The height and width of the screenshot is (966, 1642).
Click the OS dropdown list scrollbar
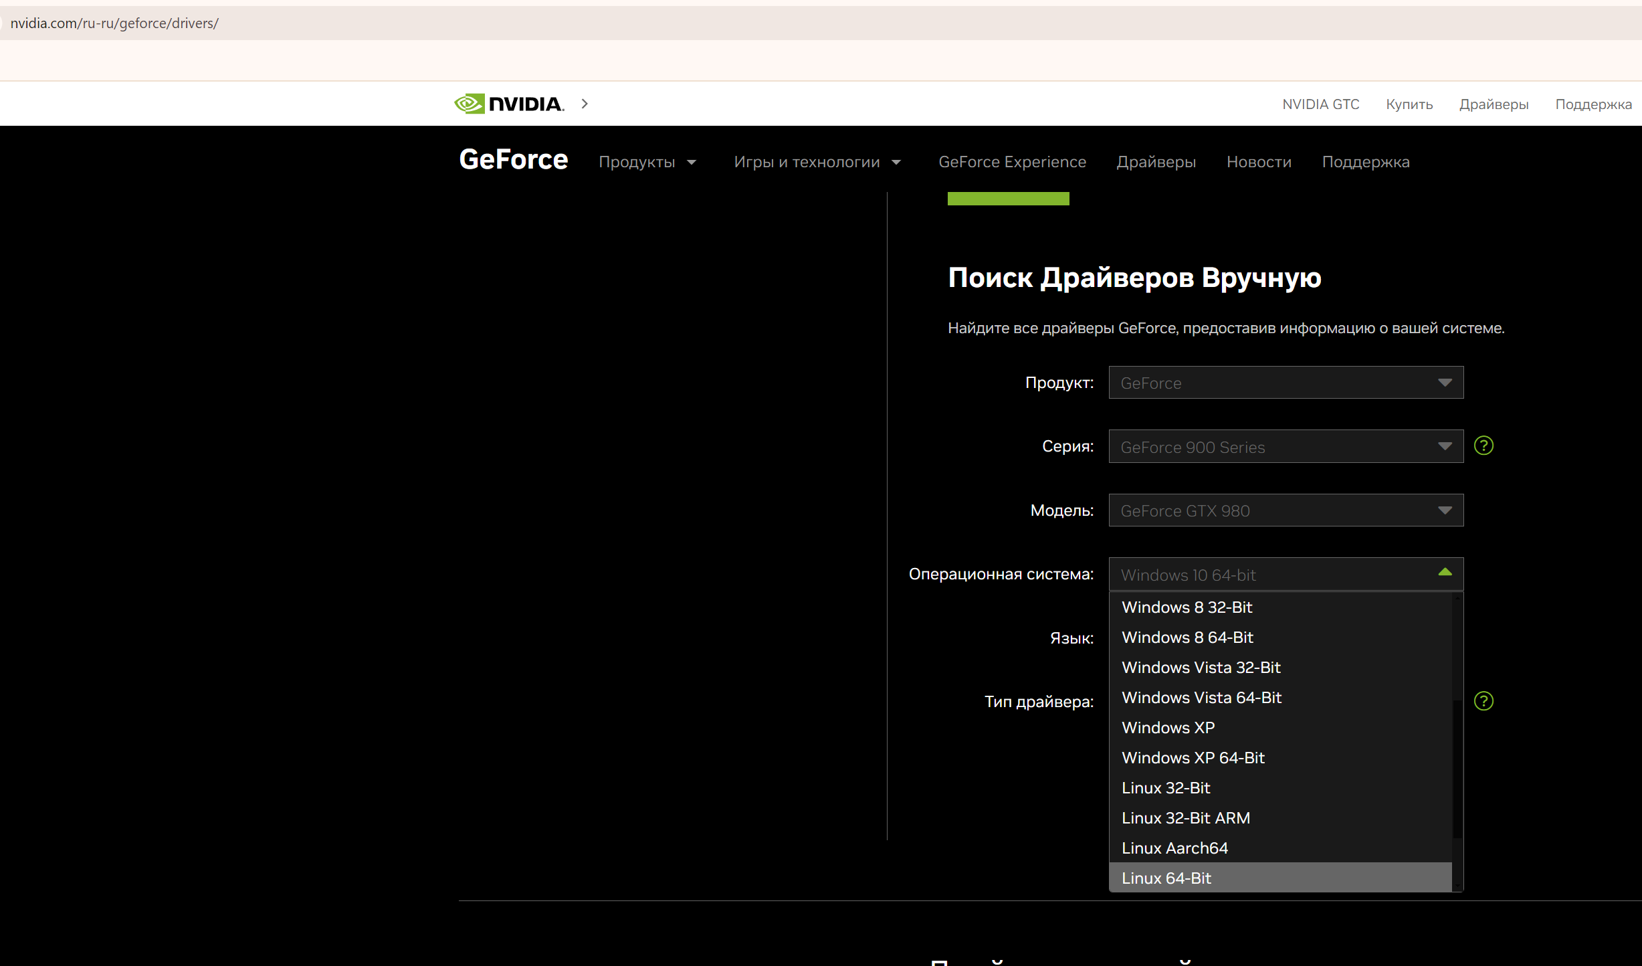[1457, 769]
